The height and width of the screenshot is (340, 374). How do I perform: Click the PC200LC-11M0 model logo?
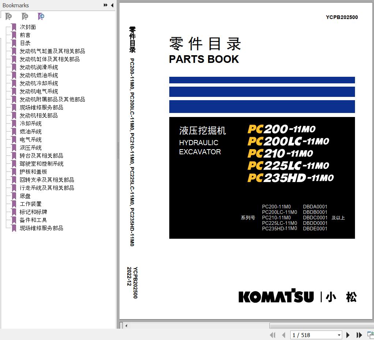(288, 141)
